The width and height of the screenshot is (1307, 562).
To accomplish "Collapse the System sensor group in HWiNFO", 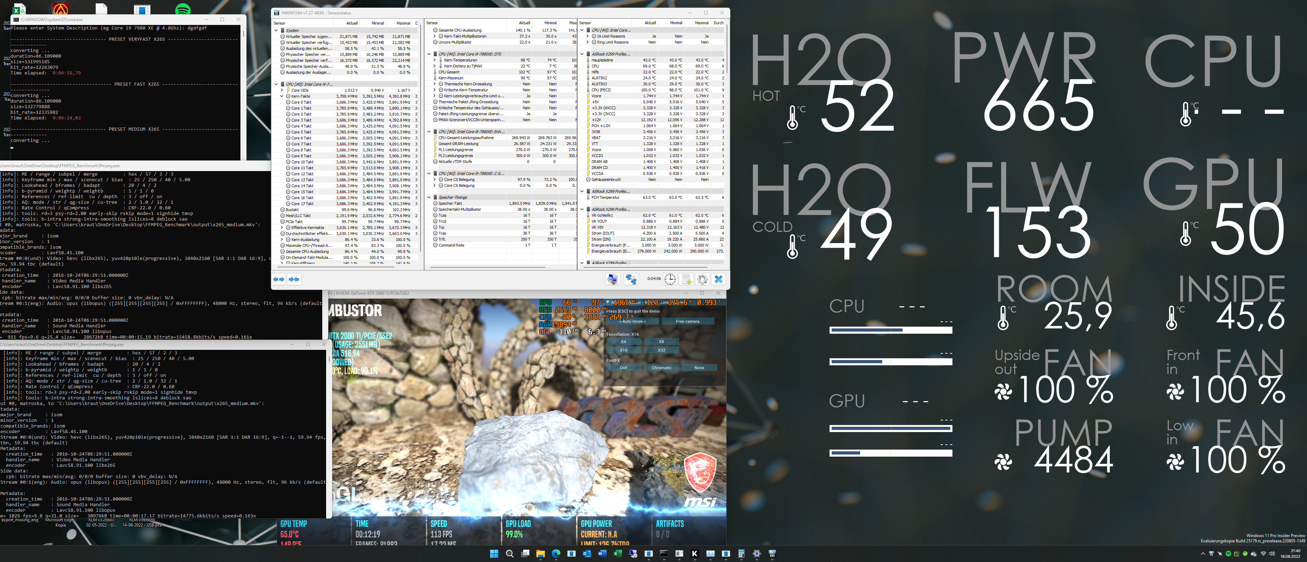I will (x=276, y=31).
